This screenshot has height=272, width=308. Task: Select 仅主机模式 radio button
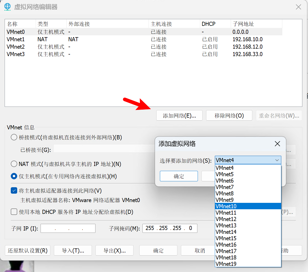pyautogui.click(x=14, y=176)
